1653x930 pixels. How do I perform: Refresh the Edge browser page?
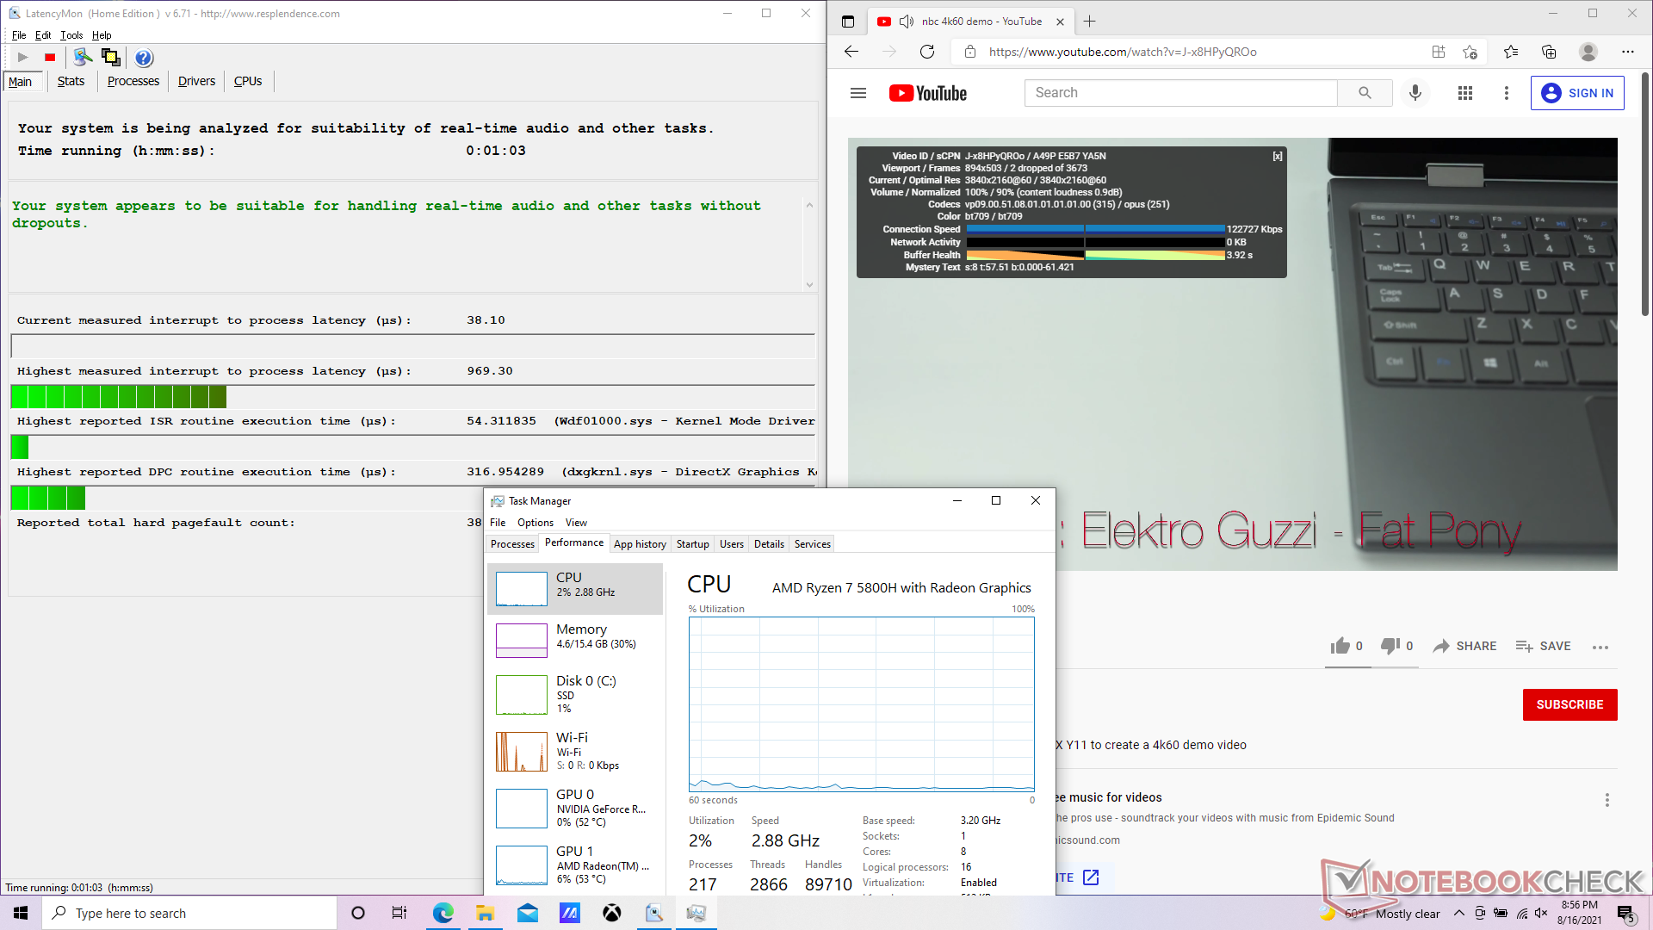point(927,52)
